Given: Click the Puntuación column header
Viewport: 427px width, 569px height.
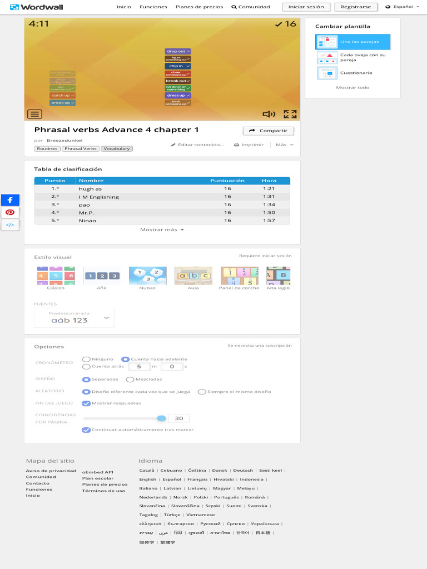Looking at the screenshot, I should tap(227, 181).
